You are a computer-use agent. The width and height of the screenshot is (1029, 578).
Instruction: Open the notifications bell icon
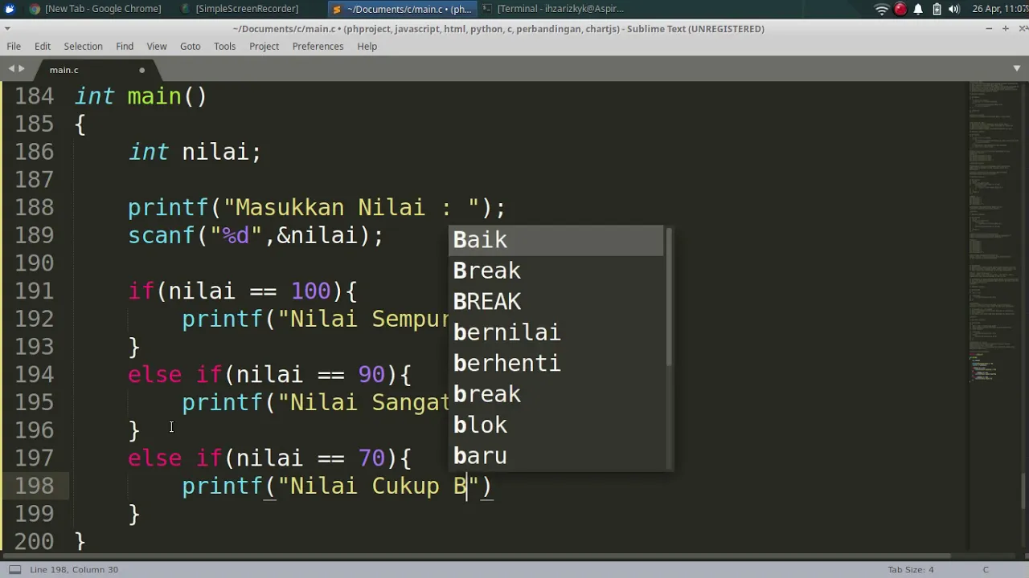point(918,9)
